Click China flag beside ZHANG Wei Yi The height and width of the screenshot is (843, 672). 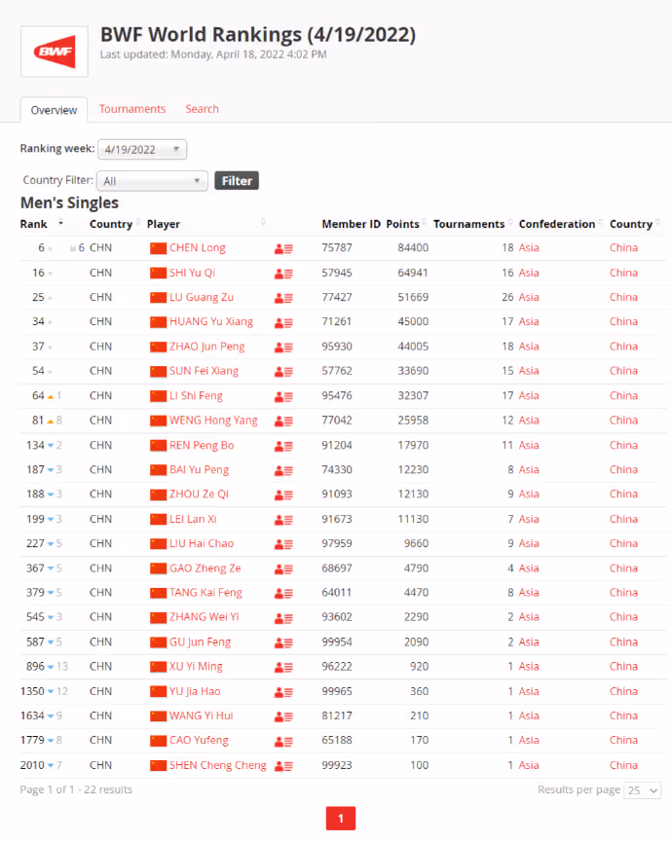158,617
